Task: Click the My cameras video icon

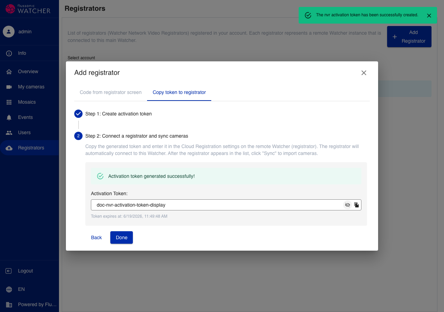Action: coord(9,87)
